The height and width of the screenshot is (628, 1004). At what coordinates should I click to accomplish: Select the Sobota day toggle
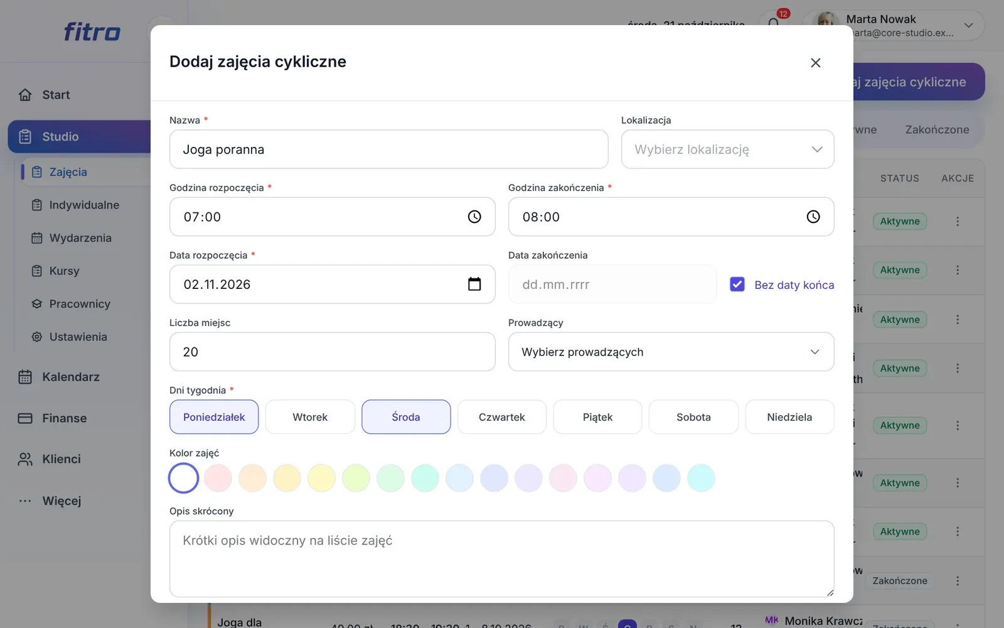[x=693, y=417]
